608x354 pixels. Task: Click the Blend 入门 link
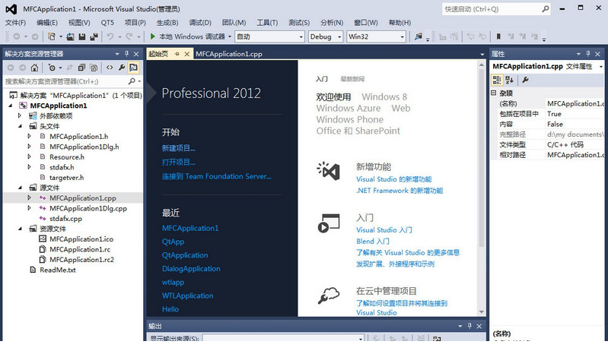pyautogui.click(x=373, y=241)
